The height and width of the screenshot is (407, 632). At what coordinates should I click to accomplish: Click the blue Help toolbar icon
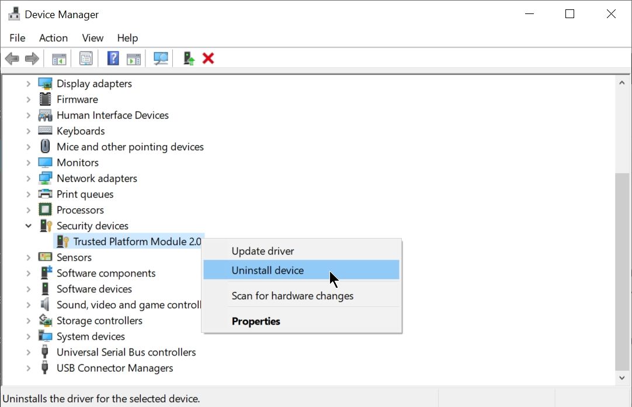[113, 58]
